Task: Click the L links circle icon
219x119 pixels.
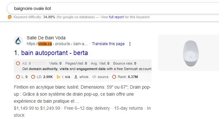Action: pos(18,77)
